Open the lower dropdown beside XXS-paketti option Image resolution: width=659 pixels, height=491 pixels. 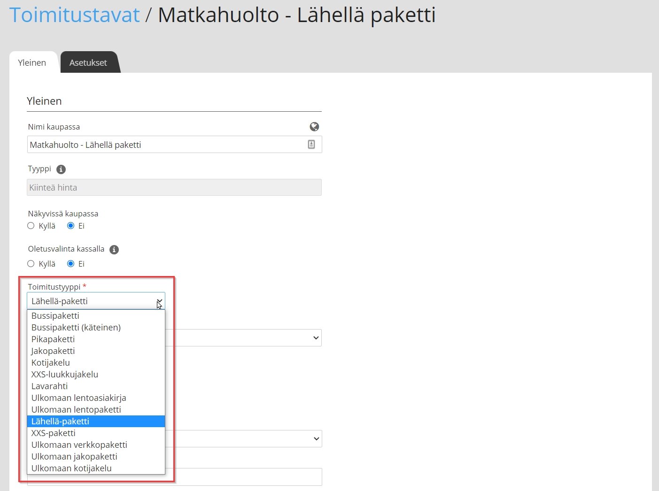(x=244, y=439)
